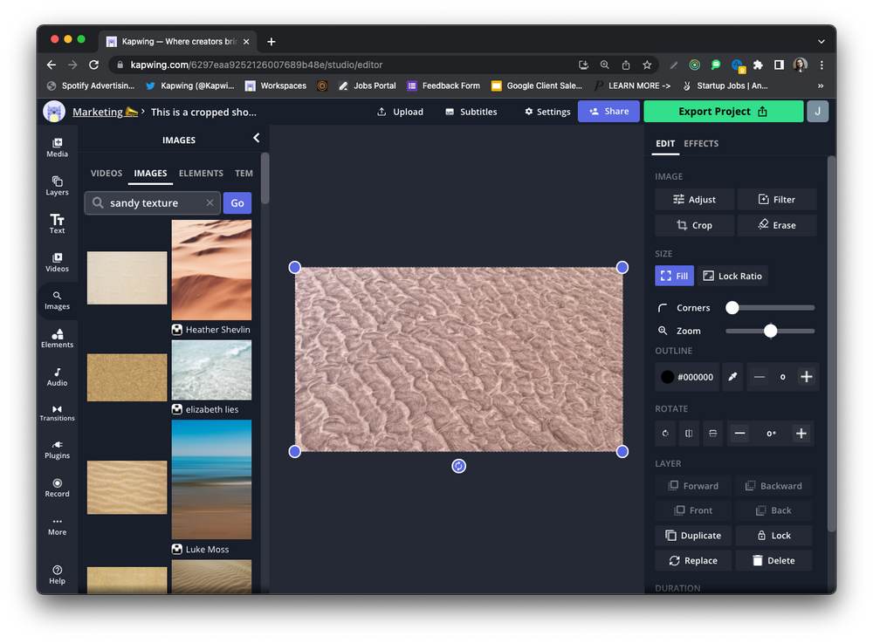Select the Heather Shevlin dune thumbnail
Image resolution: width=873 pixels, height=643 pixels.
point(211,270)
